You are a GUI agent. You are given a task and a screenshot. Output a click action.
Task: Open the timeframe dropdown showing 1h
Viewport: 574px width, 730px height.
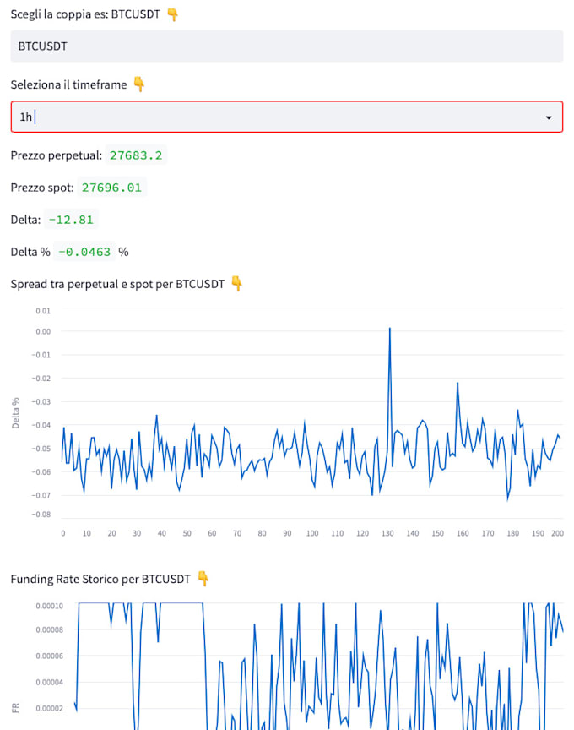(x=287, y=117)
